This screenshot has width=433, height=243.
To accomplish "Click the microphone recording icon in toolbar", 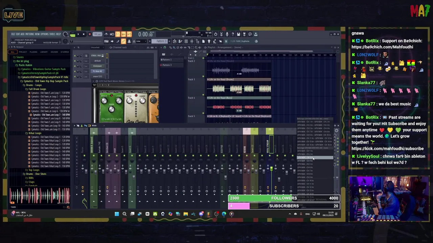I will pos(227,34).
